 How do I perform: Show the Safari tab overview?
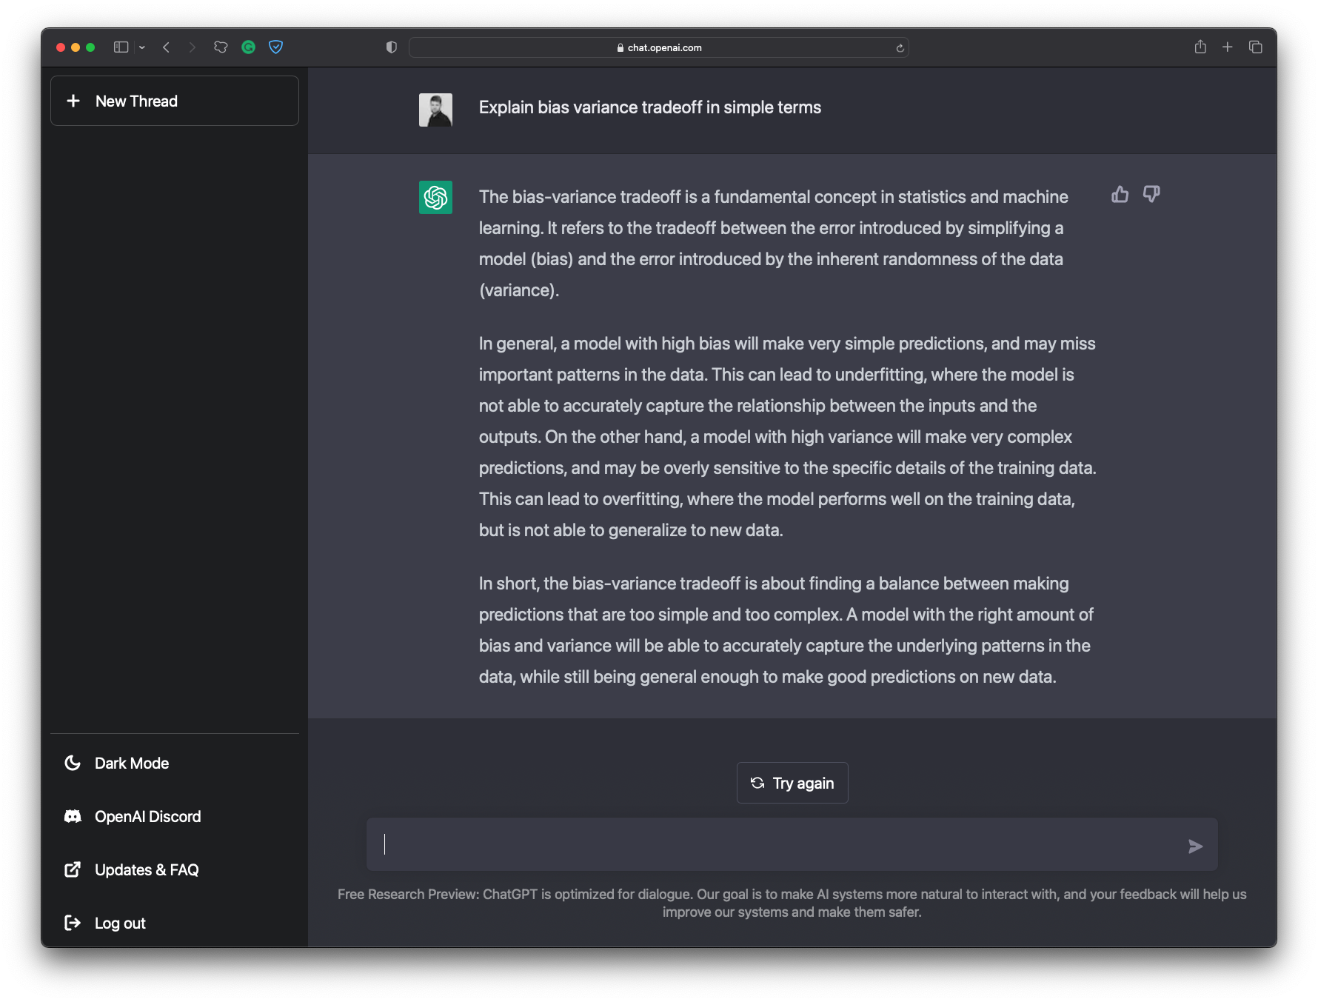click(x=1255, y=47)
